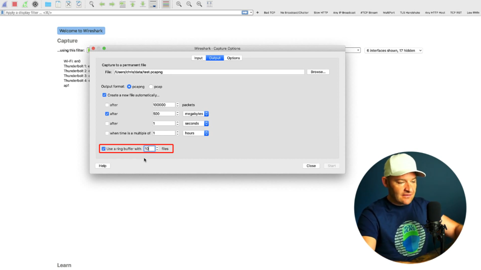This screenshot has width=481, height=270.
Task: Click the display filter bookmark icon
Action: point(2,13)
